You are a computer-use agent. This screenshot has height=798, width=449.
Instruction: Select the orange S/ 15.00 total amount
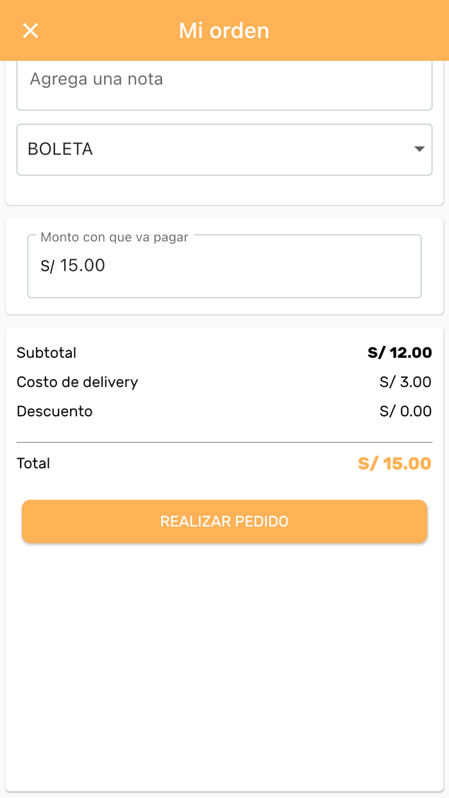click(394, 463)
